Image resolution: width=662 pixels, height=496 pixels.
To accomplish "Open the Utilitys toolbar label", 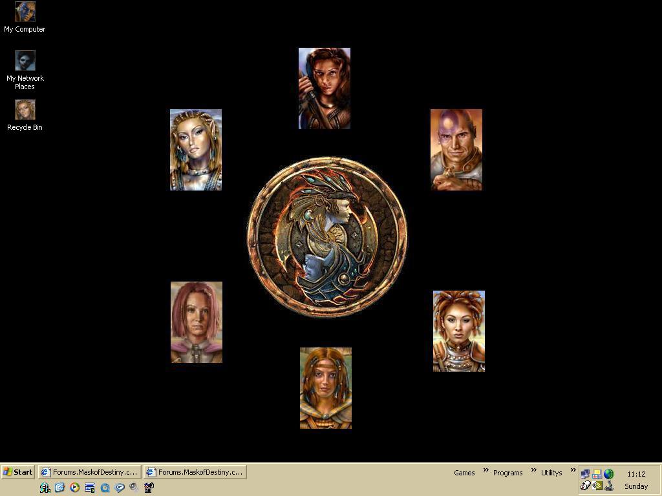I will [x=551, y=473].
